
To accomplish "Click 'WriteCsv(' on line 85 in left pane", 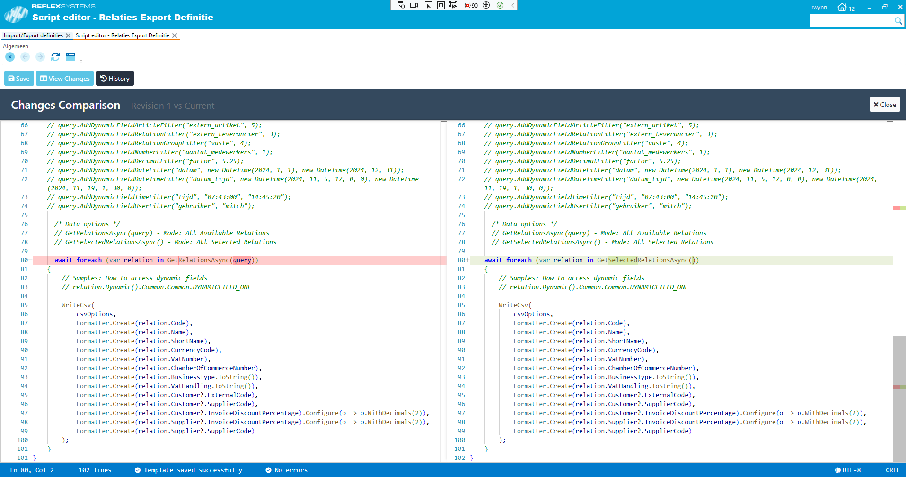I will 78,305.
